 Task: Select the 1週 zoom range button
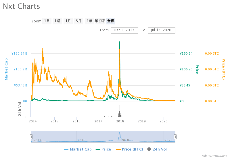tap(57, 21)
